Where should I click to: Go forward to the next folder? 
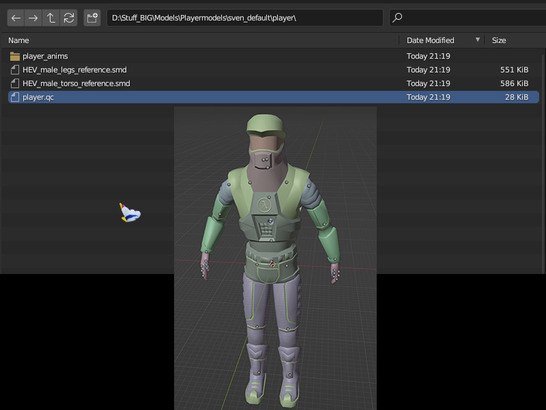click(x=33, y=18)
